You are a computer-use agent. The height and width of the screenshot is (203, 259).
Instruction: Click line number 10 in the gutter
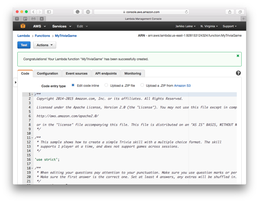pos(29,133)
